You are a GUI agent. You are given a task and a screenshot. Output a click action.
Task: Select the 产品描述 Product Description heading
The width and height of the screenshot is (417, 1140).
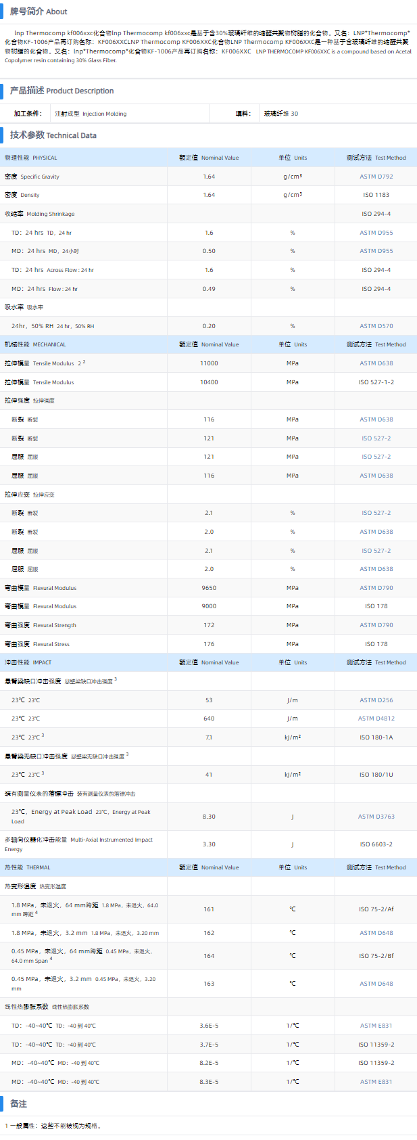coord(62,91)
